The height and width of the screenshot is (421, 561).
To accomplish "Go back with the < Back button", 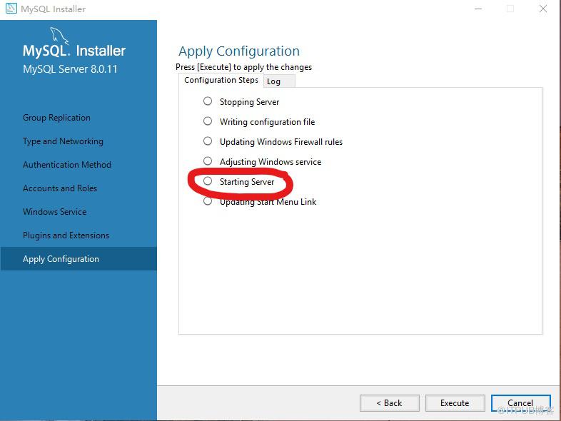I will [x=389, y=403].
